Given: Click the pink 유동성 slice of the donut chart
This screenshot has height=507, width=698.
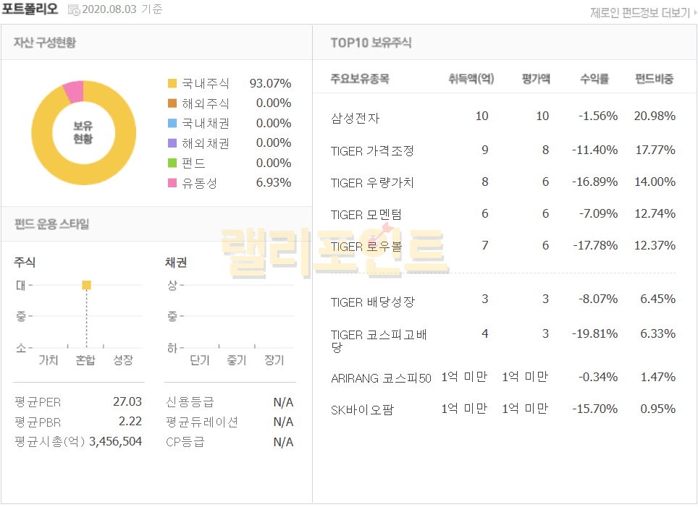Looking at the screenshot, I should 74,90.
